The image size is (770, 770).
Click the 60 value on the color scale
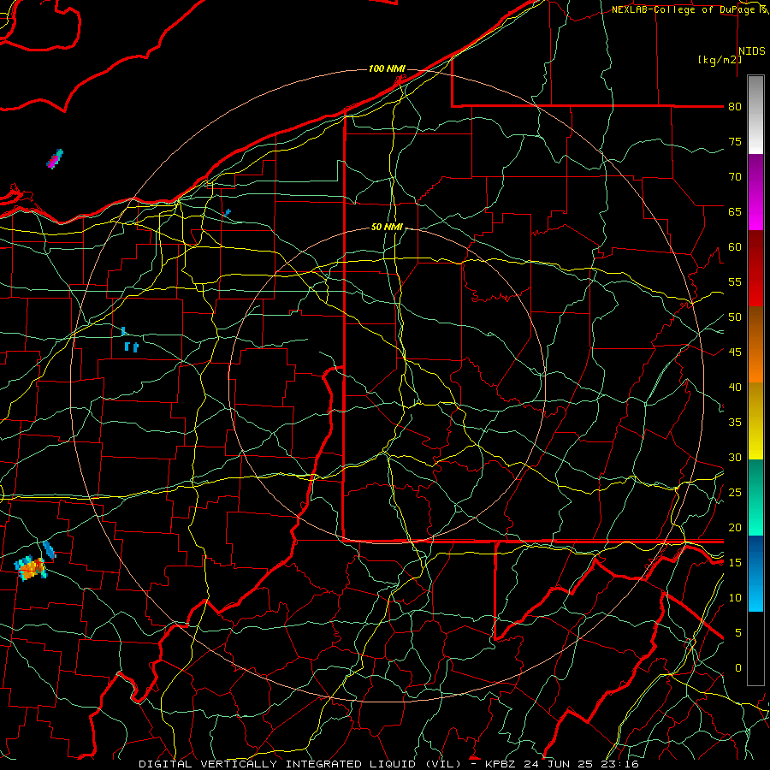(735, 247)
